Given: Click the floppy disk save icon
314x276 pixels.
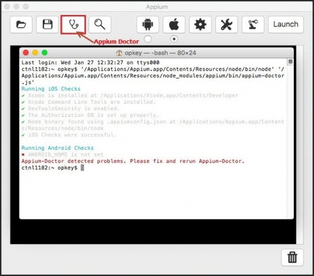Looking at the screenshot, I should click(x=47, y=25).
